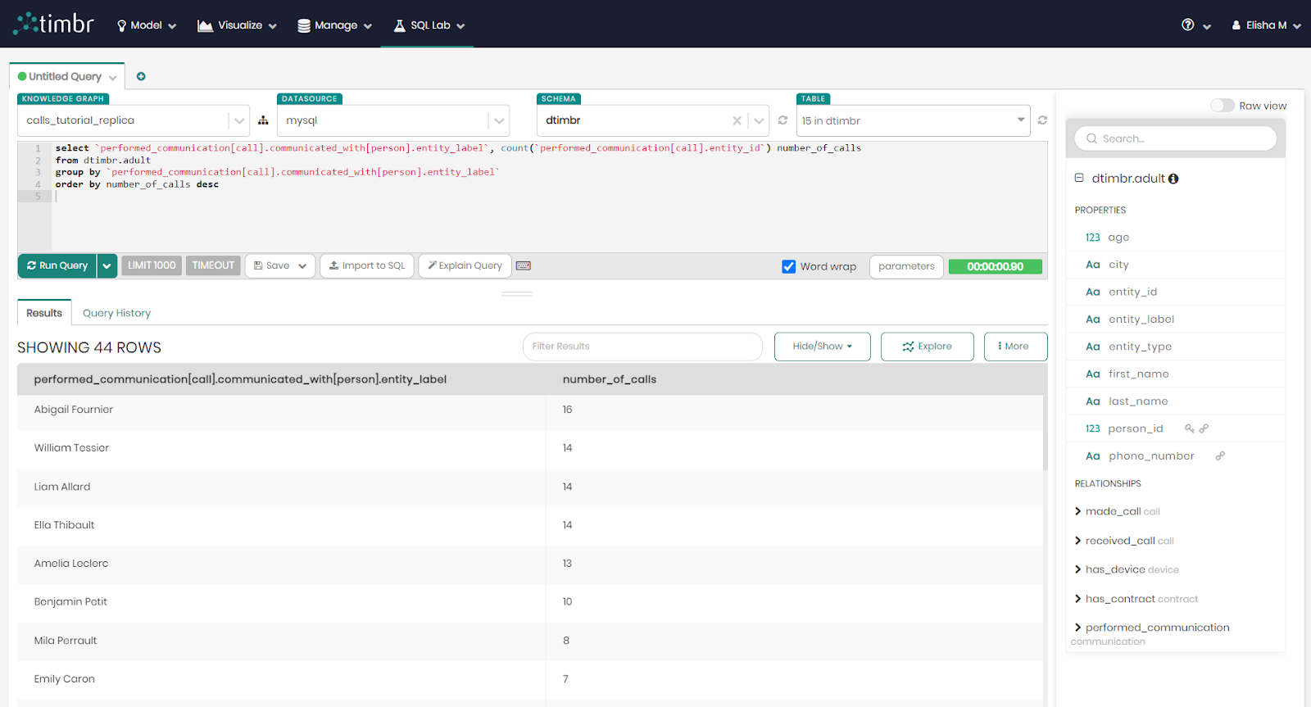Open the Visualize menu
Viewport: 1311px width, 707px height.
(238, 25)
